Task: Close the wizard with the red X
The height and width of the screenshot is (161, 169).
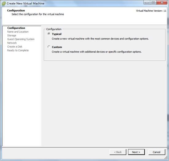Action: tap(162, 2)
